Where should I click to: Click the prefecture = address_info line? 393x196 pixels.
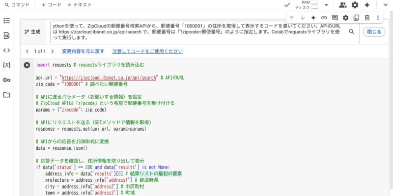(x=102, y=180)
